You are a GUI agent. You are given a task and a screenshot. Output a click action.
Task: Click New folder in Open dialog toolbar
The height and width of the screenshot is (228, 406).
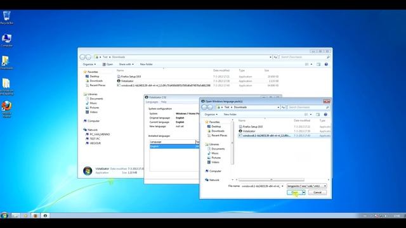(230, 114)
